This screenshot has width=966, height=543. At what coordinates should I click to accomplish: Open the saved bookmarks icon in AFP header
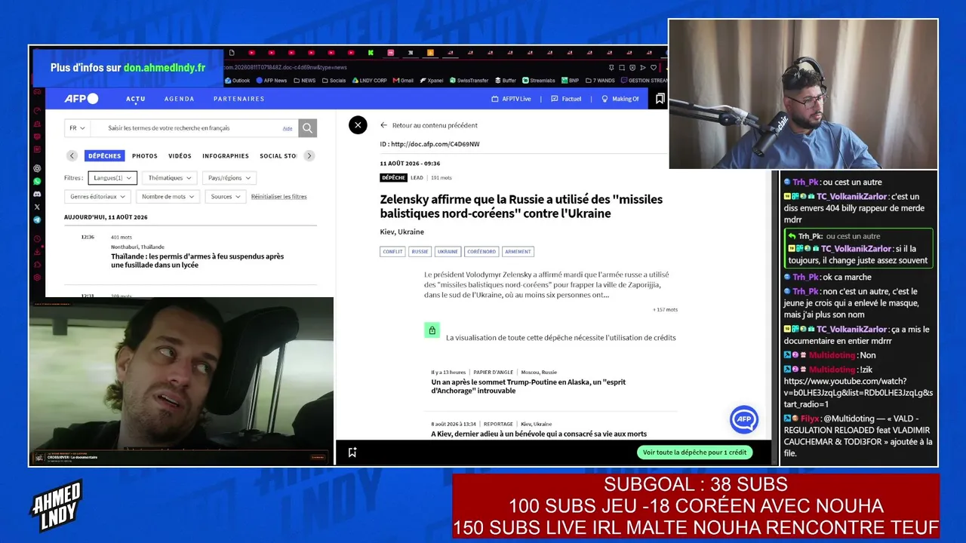point(660,99)
